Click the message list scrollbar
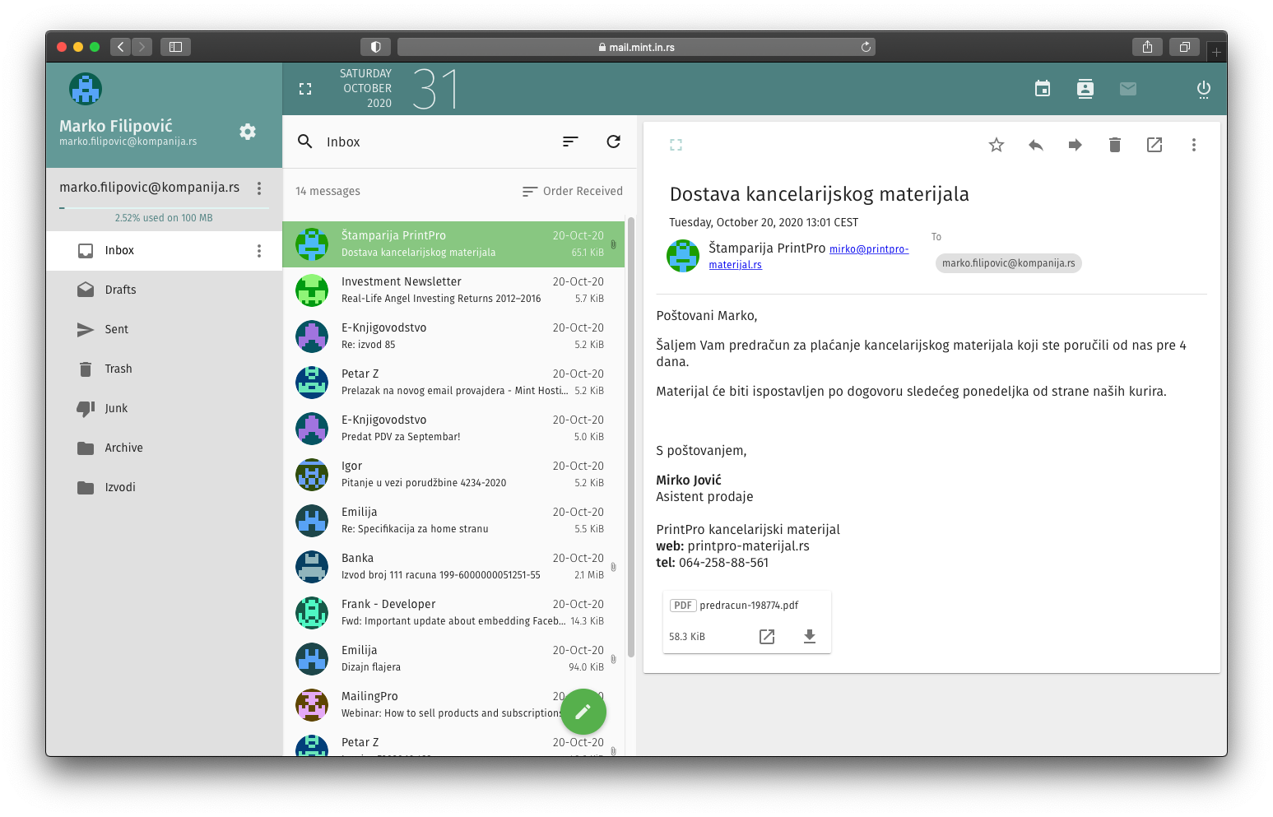The width and height of the screenshot is (1273, 817). [631, 436]
